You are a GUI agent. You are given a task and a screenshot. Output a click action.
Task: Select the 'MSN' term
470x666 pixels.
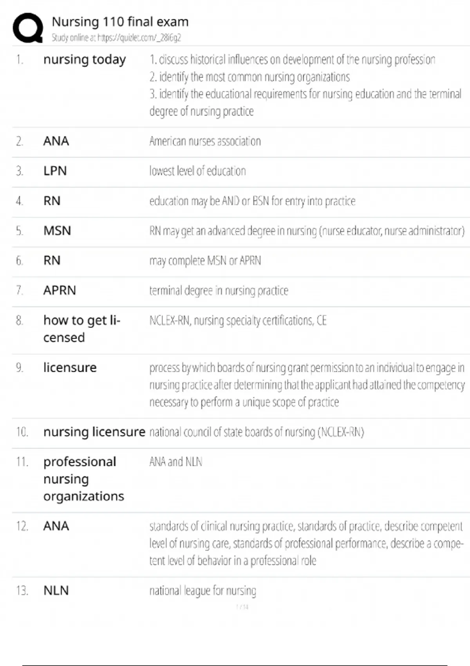[57, 230]
